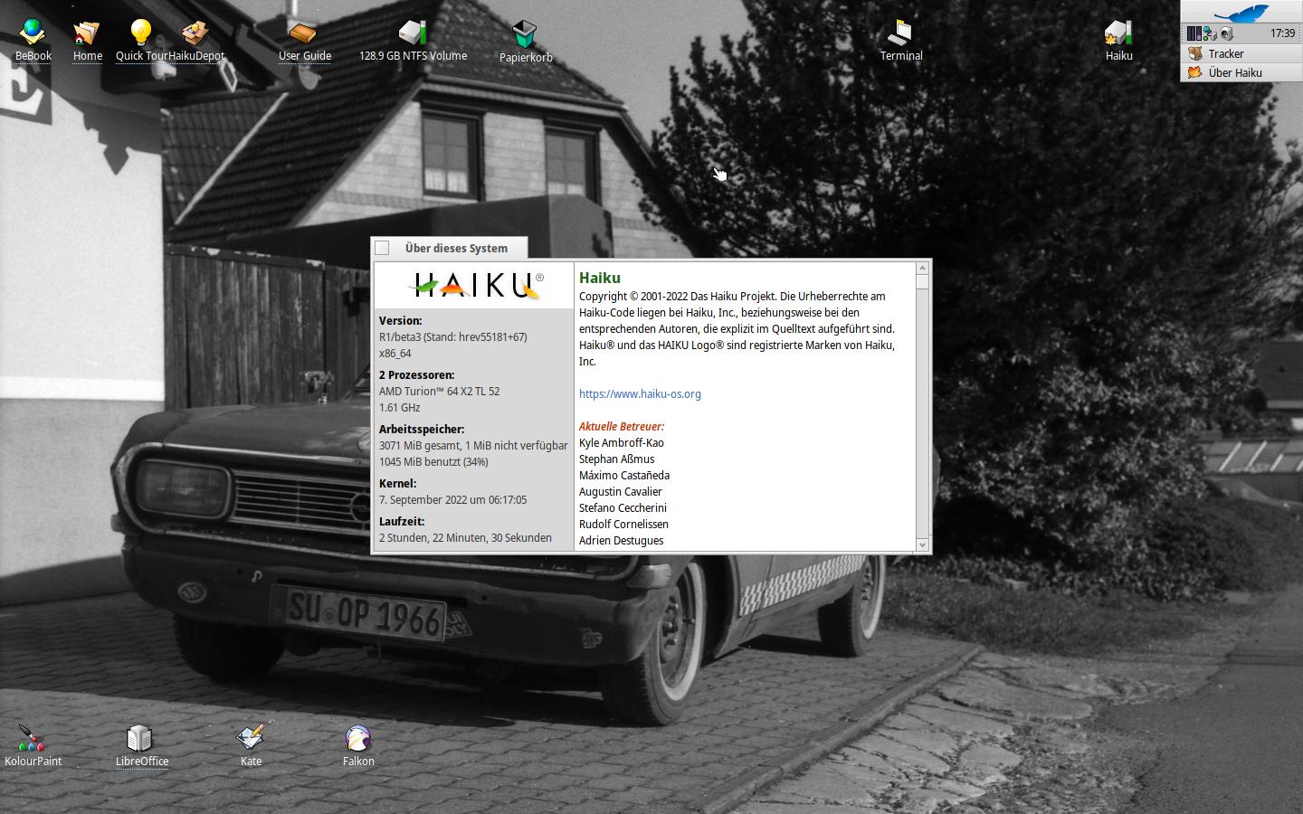This screenshot has height=814, width=1303.
Task: Click the Aktuelle Betreuer heading
Action: coord(622,427)
